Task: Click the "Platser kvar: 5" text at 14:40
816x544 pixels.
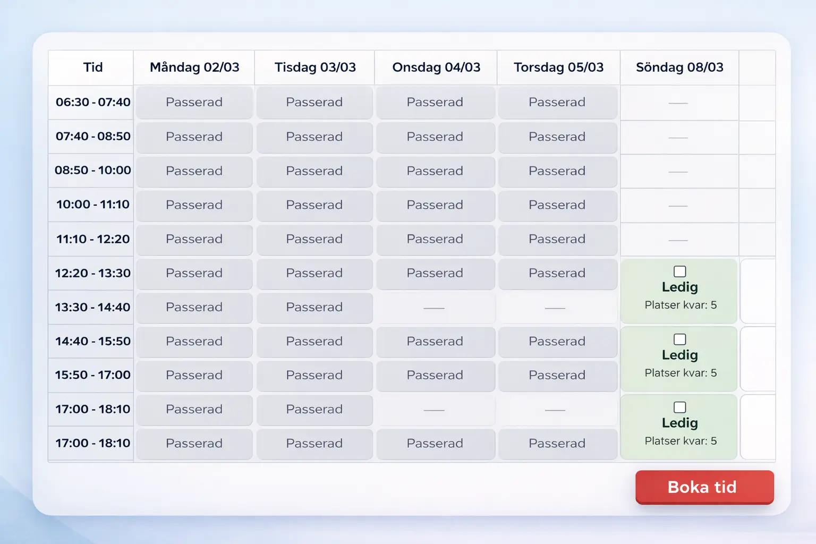Action: 681,373
